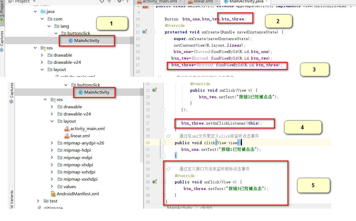Click the locate-file crosshair icon in Project toolbar
The image size is (356, 221).
pyautogui.click(x=102, y=1)
